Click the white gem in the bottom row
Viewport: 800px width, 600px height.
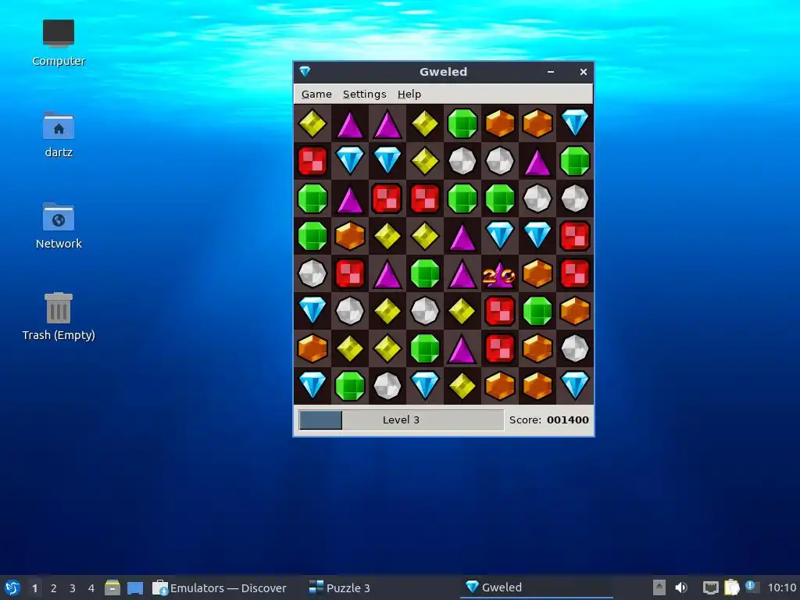pyautogui.click(x=387, y=386)
